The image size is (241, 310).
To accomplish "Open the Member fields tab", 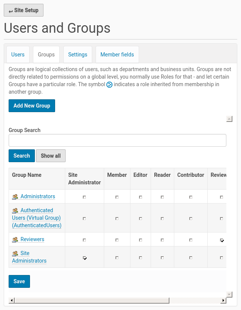I will click(117, 55).
